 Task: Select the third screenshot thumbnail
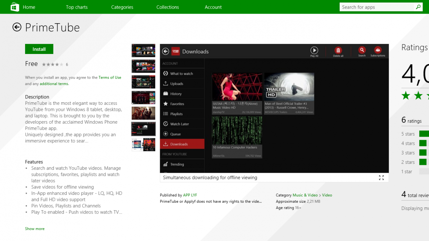(x=143, y=82)
